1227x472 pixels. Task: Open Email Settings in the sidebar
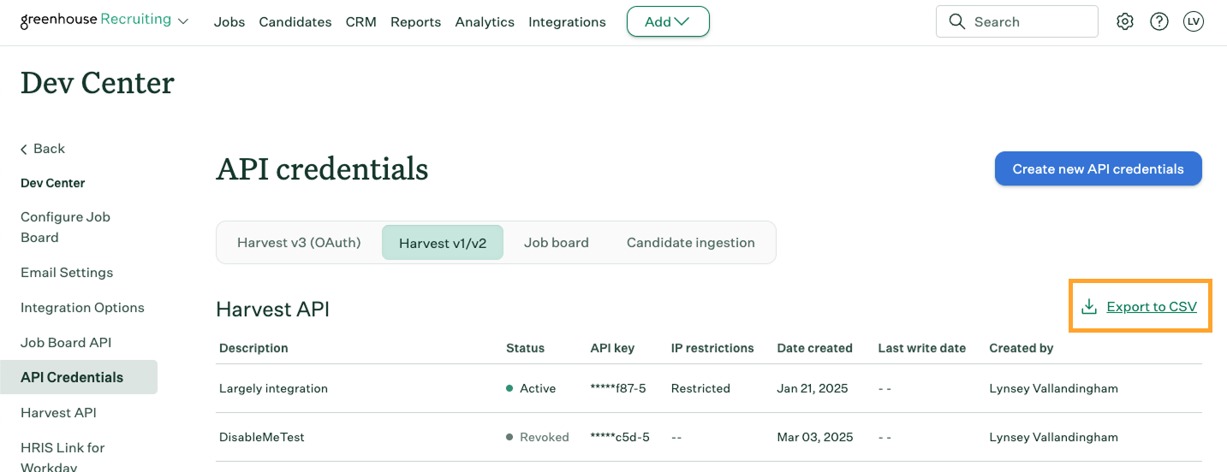pos(67,273)
